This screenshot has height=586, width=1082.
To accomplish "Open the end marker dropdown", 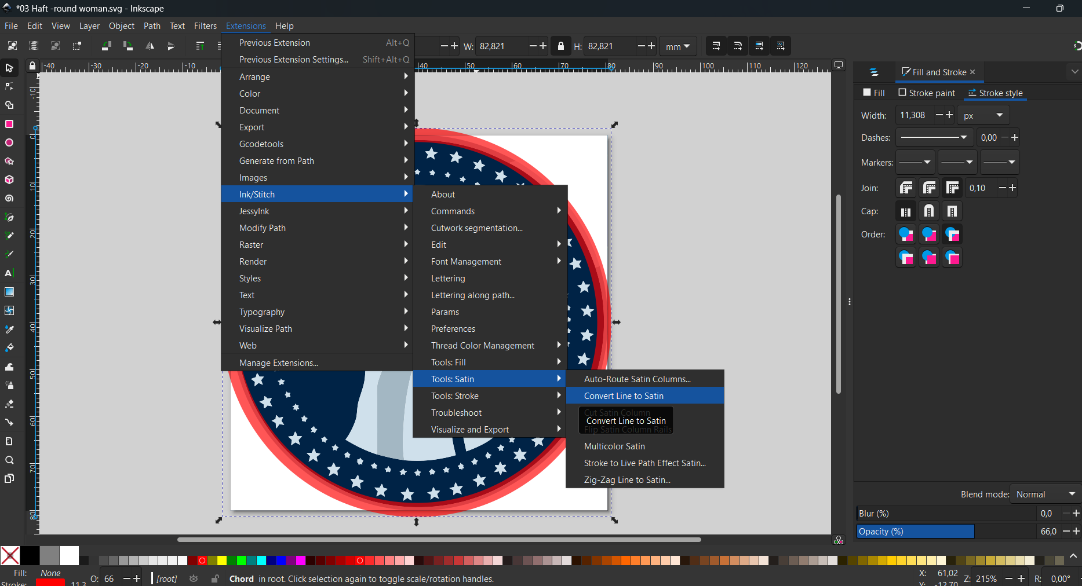I will 1000,163.
